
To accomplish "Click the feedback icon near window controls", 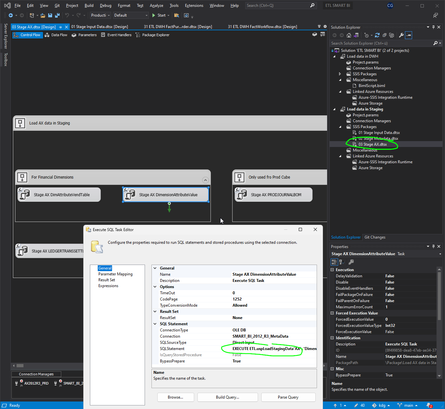I will point(436,15).
